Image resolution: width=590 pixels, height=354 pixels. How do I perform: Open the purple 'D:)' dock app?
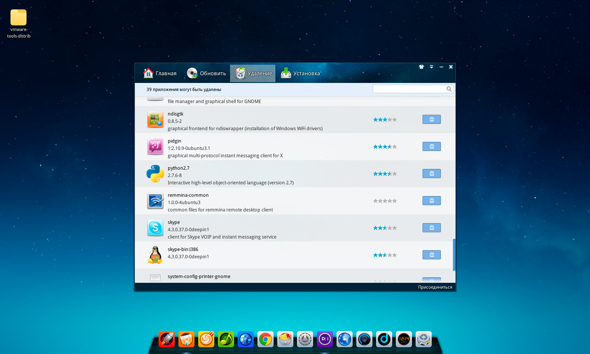325,339
